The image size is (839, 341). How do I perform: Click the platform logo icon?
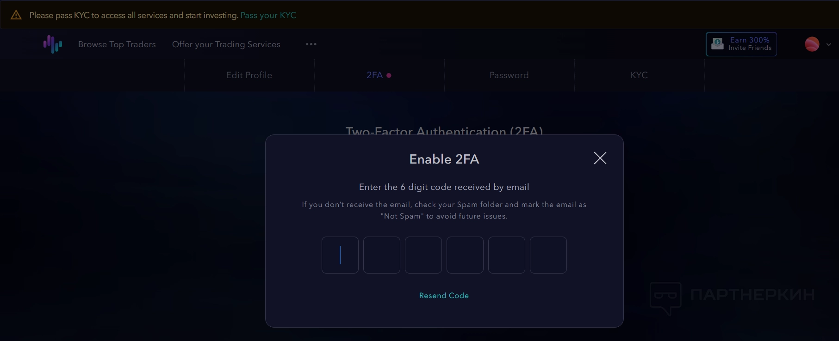click(x=53, y=44)
